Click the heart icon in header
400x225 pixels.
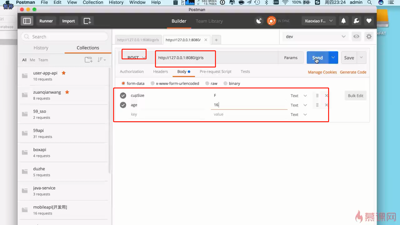click(369, 21)
